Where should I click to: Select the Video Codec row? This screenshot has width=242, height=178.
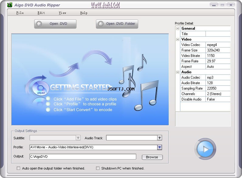tap(205, 45)
